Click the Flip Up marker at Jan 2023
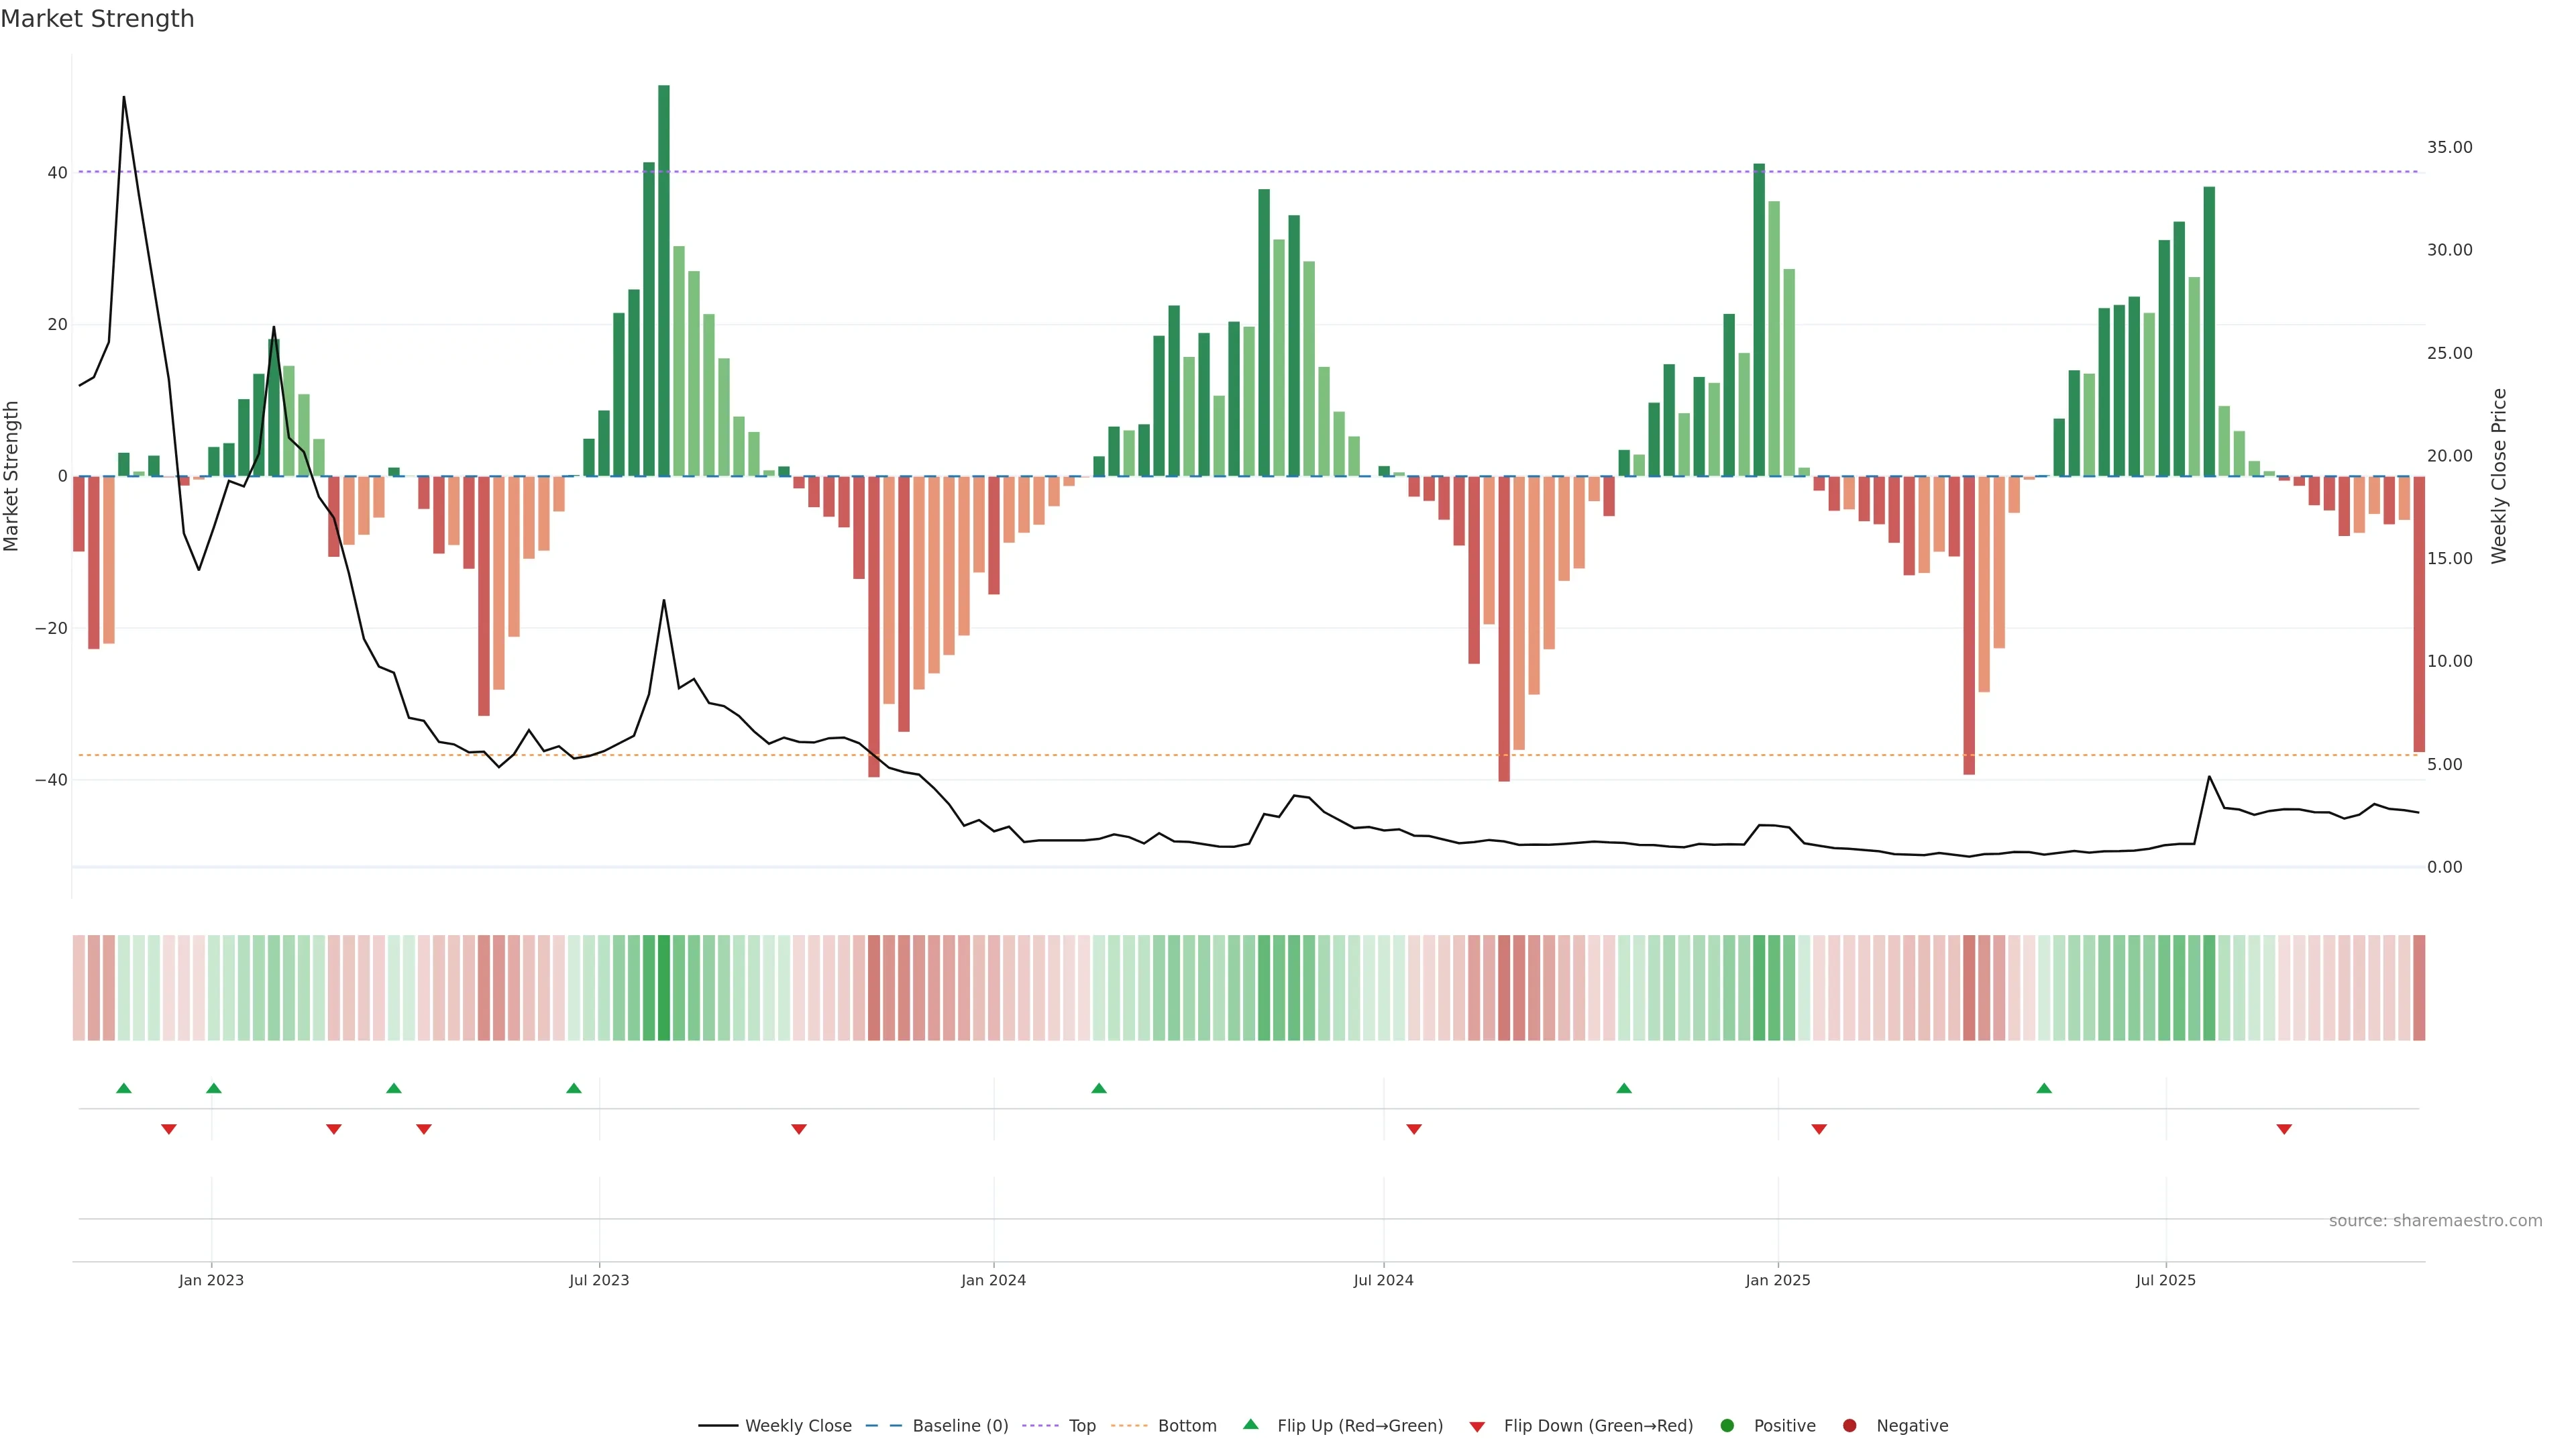Image resolution: width=2576 pixels, height=1449 pixels. click(x=214, y=1088)
